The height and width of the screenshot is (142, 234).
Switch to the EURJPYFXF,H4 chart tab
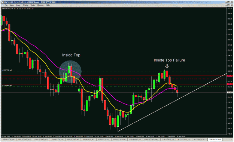click(x=57, y=139)
